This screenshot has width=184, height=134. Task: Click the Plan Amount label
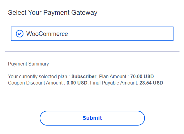pyautogui.click(x=113, y=77)
